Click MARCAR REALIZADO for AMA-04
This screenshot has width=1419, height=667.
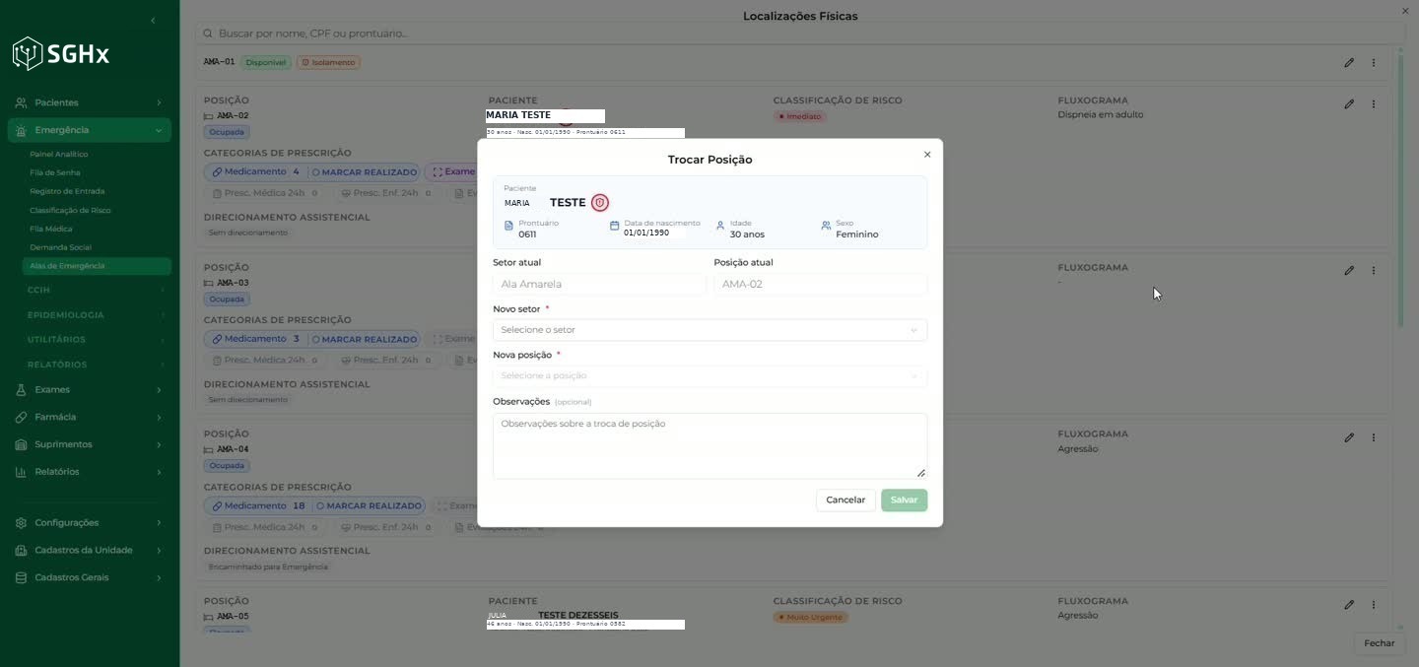coord(369,506)
